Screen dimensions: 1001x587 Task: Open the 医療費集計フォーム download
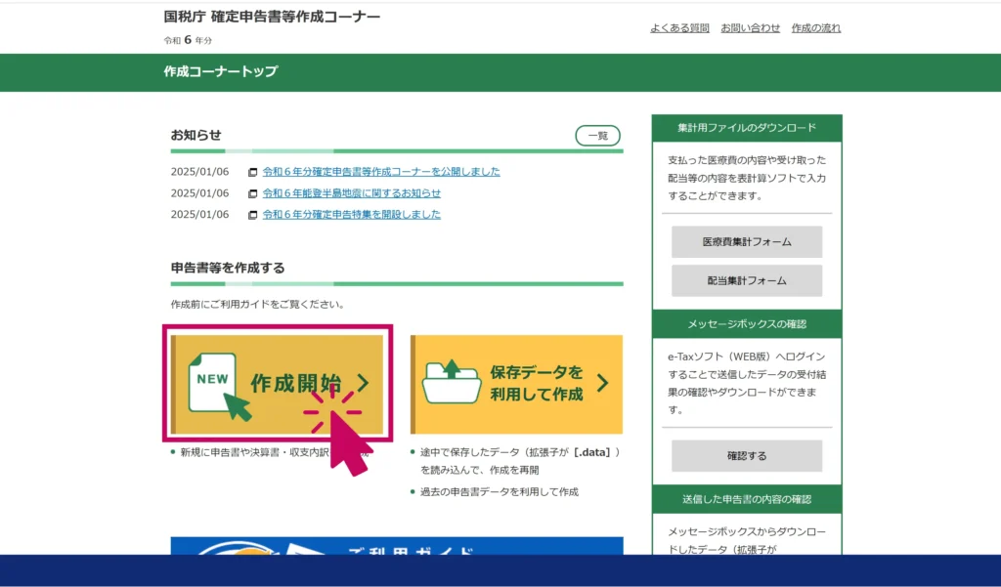click(x=746, y=241)
